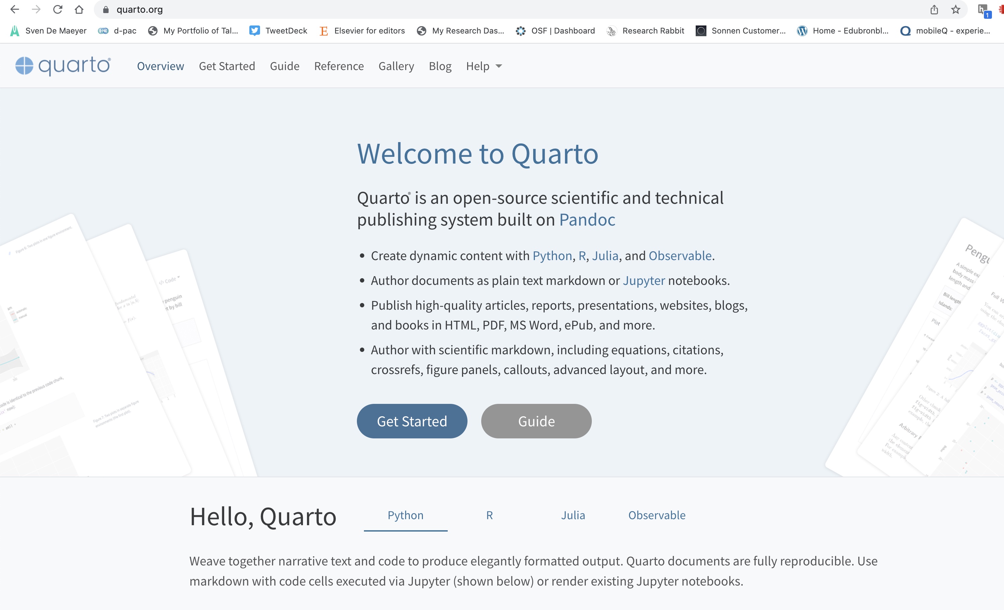Viewport: 1004px width, 610px height.
Task: Open Get Started in the navbar
Action: point(227,66)
